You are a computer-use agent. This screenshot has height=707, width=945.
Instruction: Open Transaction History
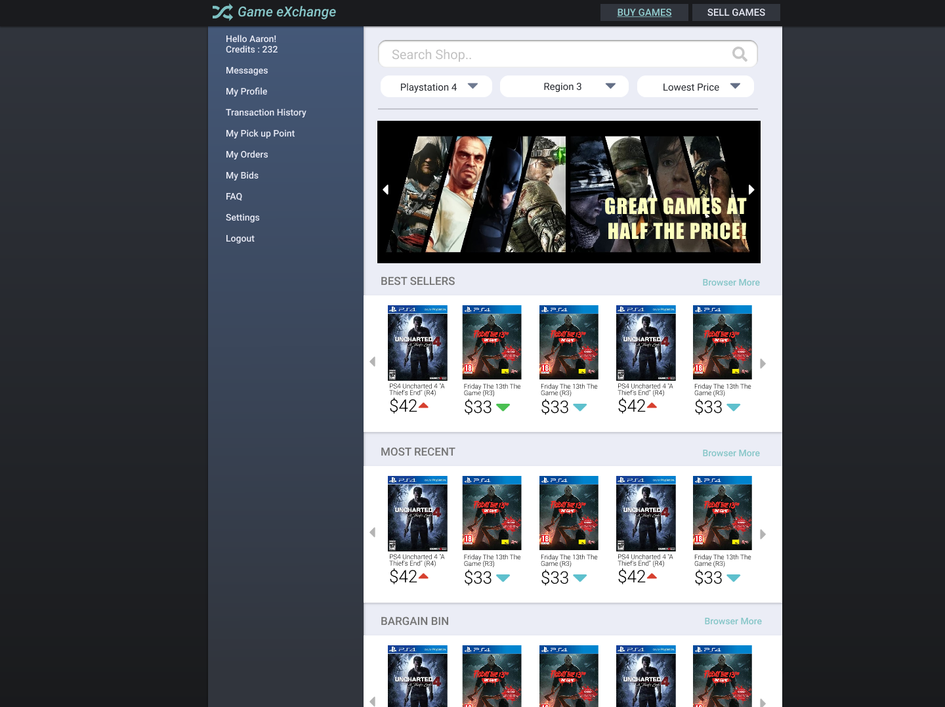[x=266, y=112]
